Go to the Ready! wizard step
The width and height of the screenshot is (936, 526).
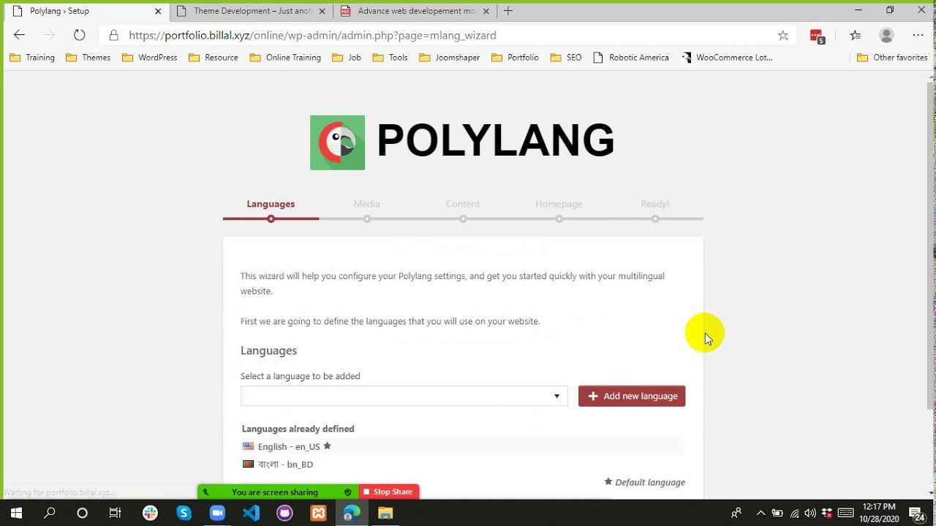654,209
